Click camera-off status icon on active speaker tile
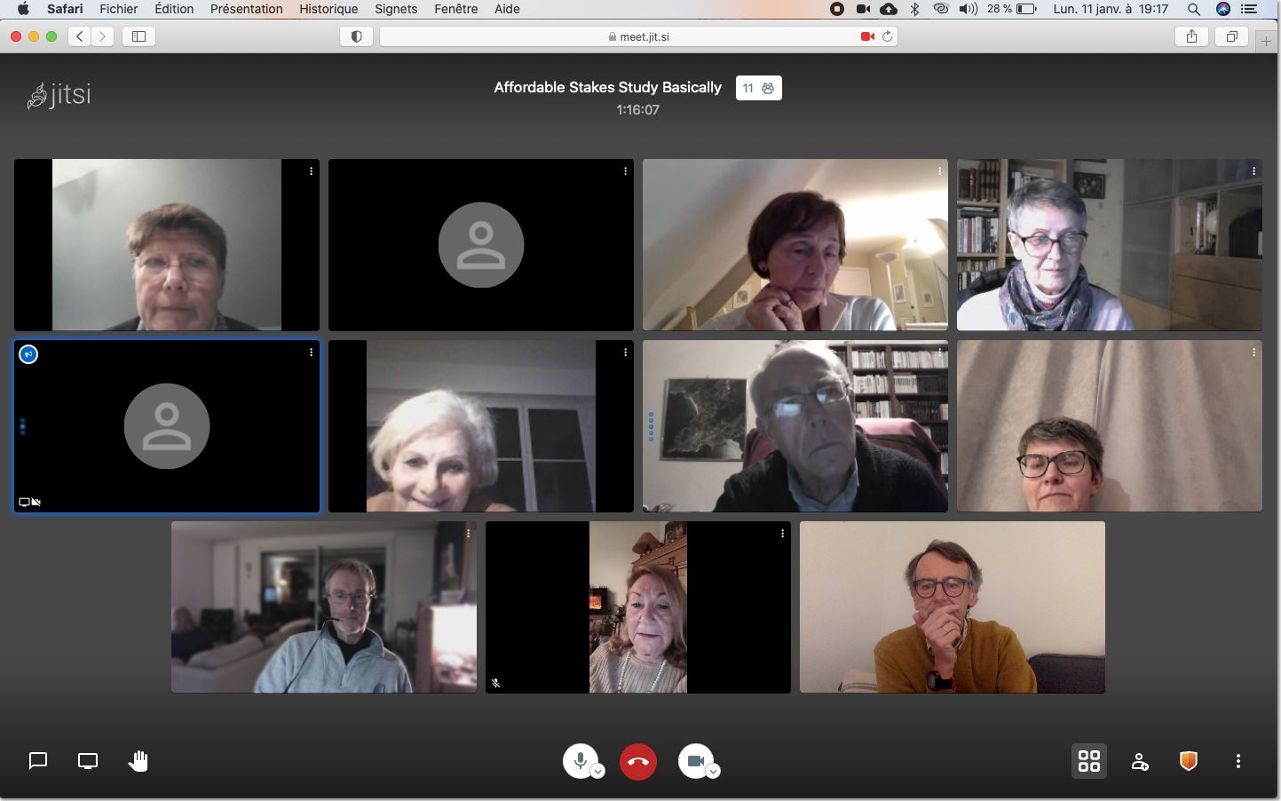 (36, 503)
